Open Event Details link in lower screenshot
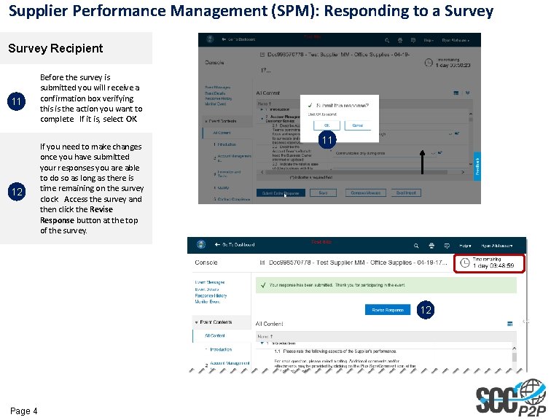 pos(207,289)
